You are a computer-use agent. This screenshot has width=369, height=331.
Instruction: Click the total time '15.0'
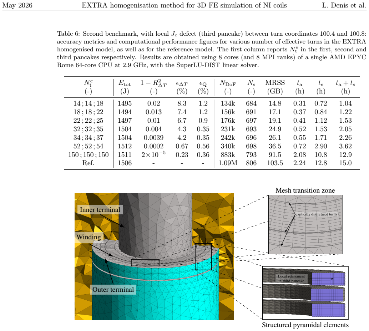[x=345, y=163]
